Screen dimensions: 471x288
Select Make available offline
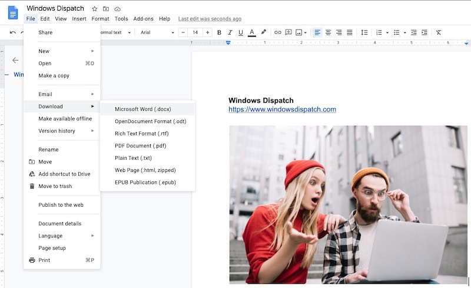click(62, 119)
